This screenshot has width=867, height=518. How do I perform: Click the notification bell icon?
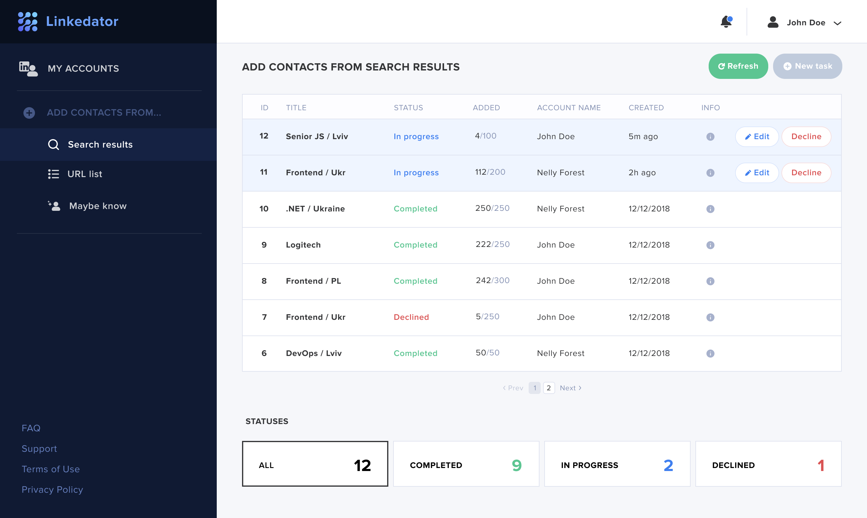pyautogui.click(x=726, y=22)
